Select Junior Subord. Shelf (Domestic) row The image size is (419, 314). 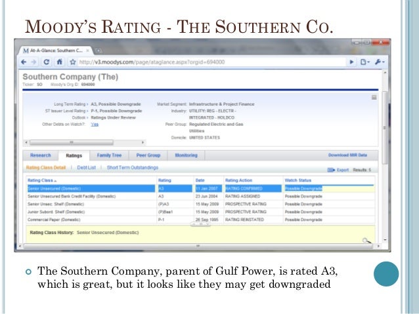tap(200, 212)
